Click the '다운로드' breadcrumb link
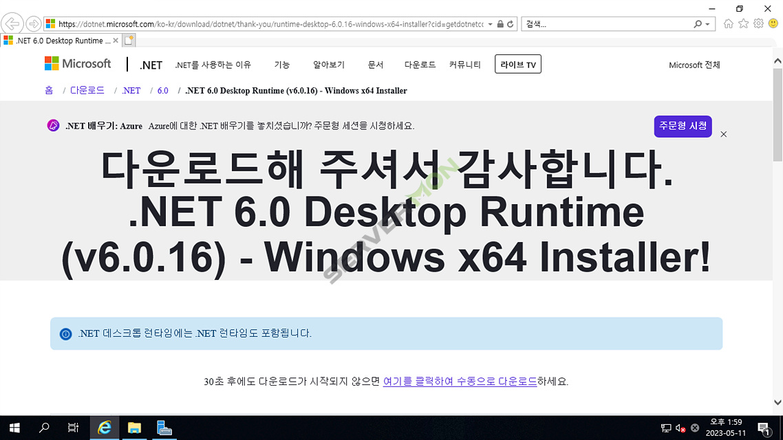Screen dimensions: 783x440 point(87,90)
